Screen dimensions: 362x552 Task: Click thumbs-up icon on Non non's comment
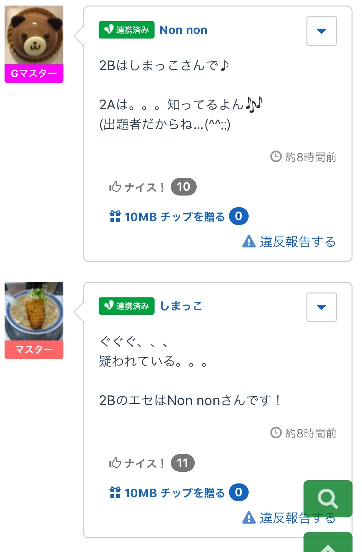click(x=115, y=187)
